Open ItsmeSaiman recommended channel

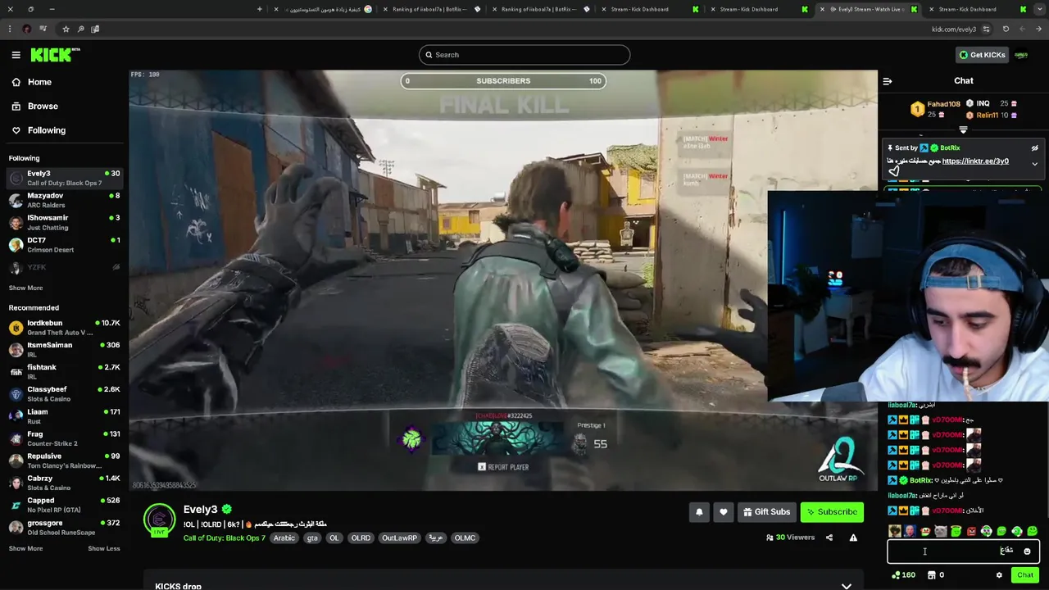point(64,350)
